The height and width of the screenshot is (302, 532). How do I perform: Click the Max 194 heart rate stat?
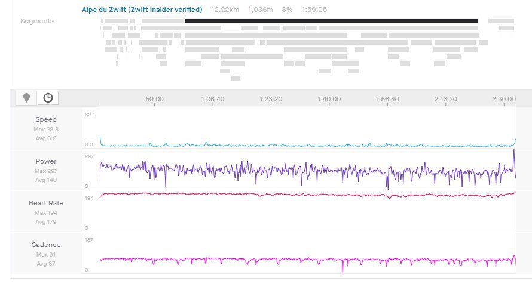[x=46, y=212]
